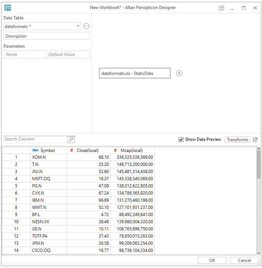Click the numeric type icon on Mcap(local)
The height and width of the screenshot is (268, 262).
pyautogui.click(x=115, y=151)
